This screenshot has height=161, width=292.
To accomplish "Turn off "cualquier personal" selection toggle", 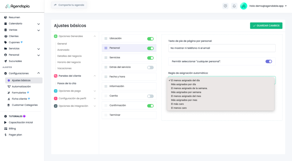I will (x=269, y=61).
